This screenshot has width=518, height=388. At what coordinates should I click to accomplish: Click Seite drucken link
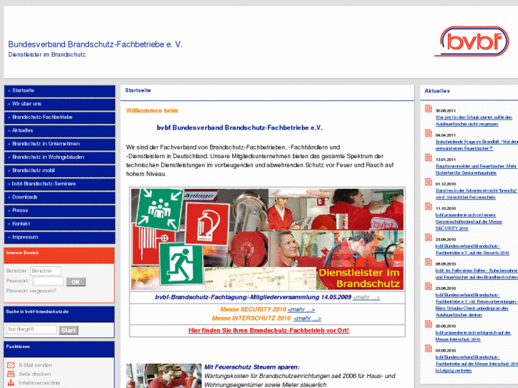pyautogui.click(x=35, y=374)
